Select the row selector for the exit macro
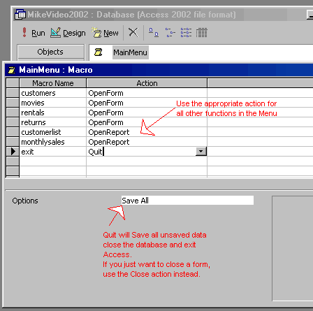The width and height of the screenshot is (313, 311). (13, 152)
